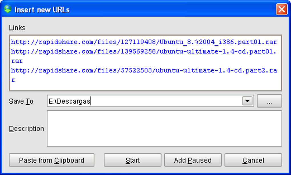Open the folder browse "..." button
This screenshot has height=175, width=291.
[269, 101]
